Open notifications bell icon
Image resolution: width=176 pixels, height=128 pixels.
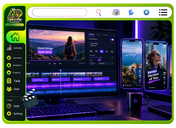(x=131, y=12)
